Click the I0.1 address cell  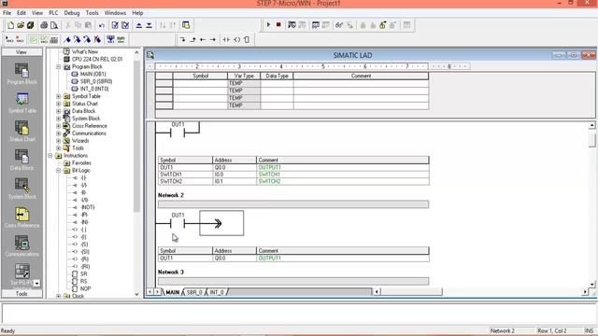pos(235,181)
